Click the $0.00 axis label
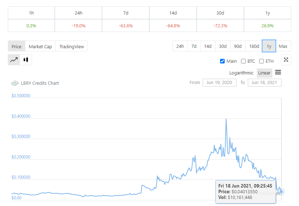299x206 pixels. point(16,198)
